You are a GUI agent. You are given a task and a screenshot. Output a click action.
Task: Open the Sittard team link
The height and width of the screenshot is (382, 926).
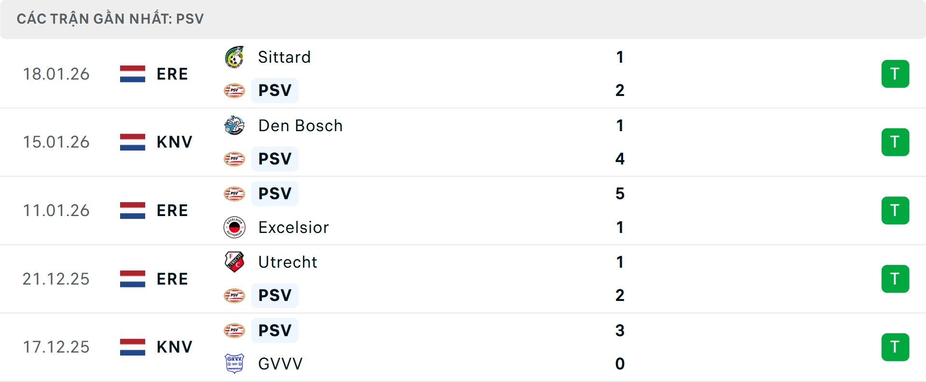pyautogui.click(x=284, y=57)
